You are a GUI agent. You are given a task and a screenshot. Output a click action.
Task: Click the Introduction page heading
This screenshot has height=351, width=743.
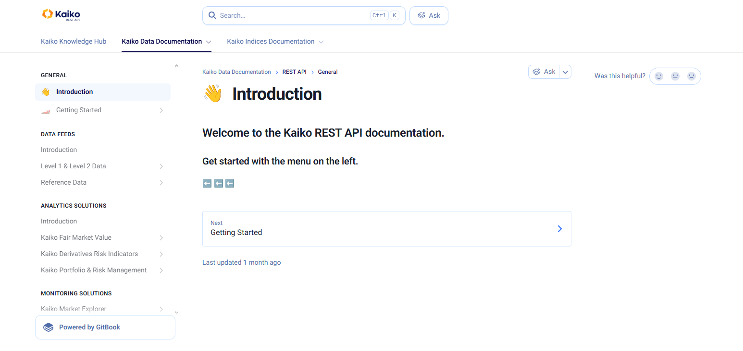pos(277,94)
